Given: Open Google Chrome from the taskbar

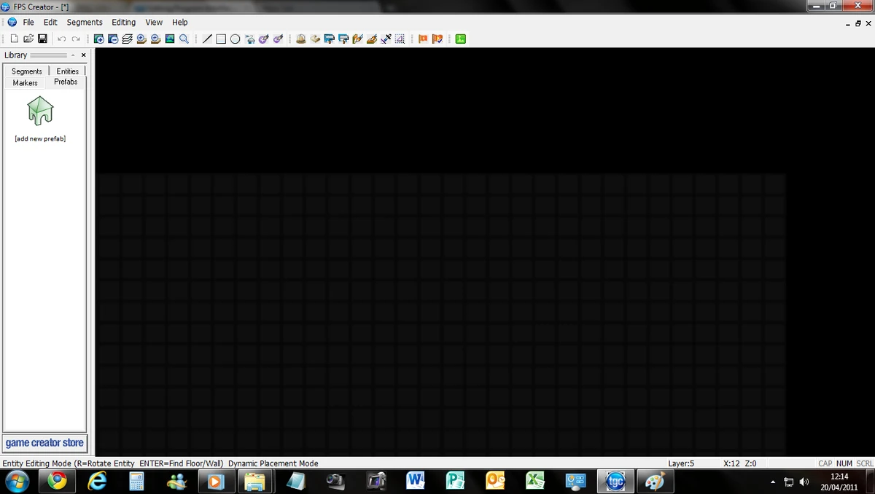Looking at the screenshot, I should 57,481.
